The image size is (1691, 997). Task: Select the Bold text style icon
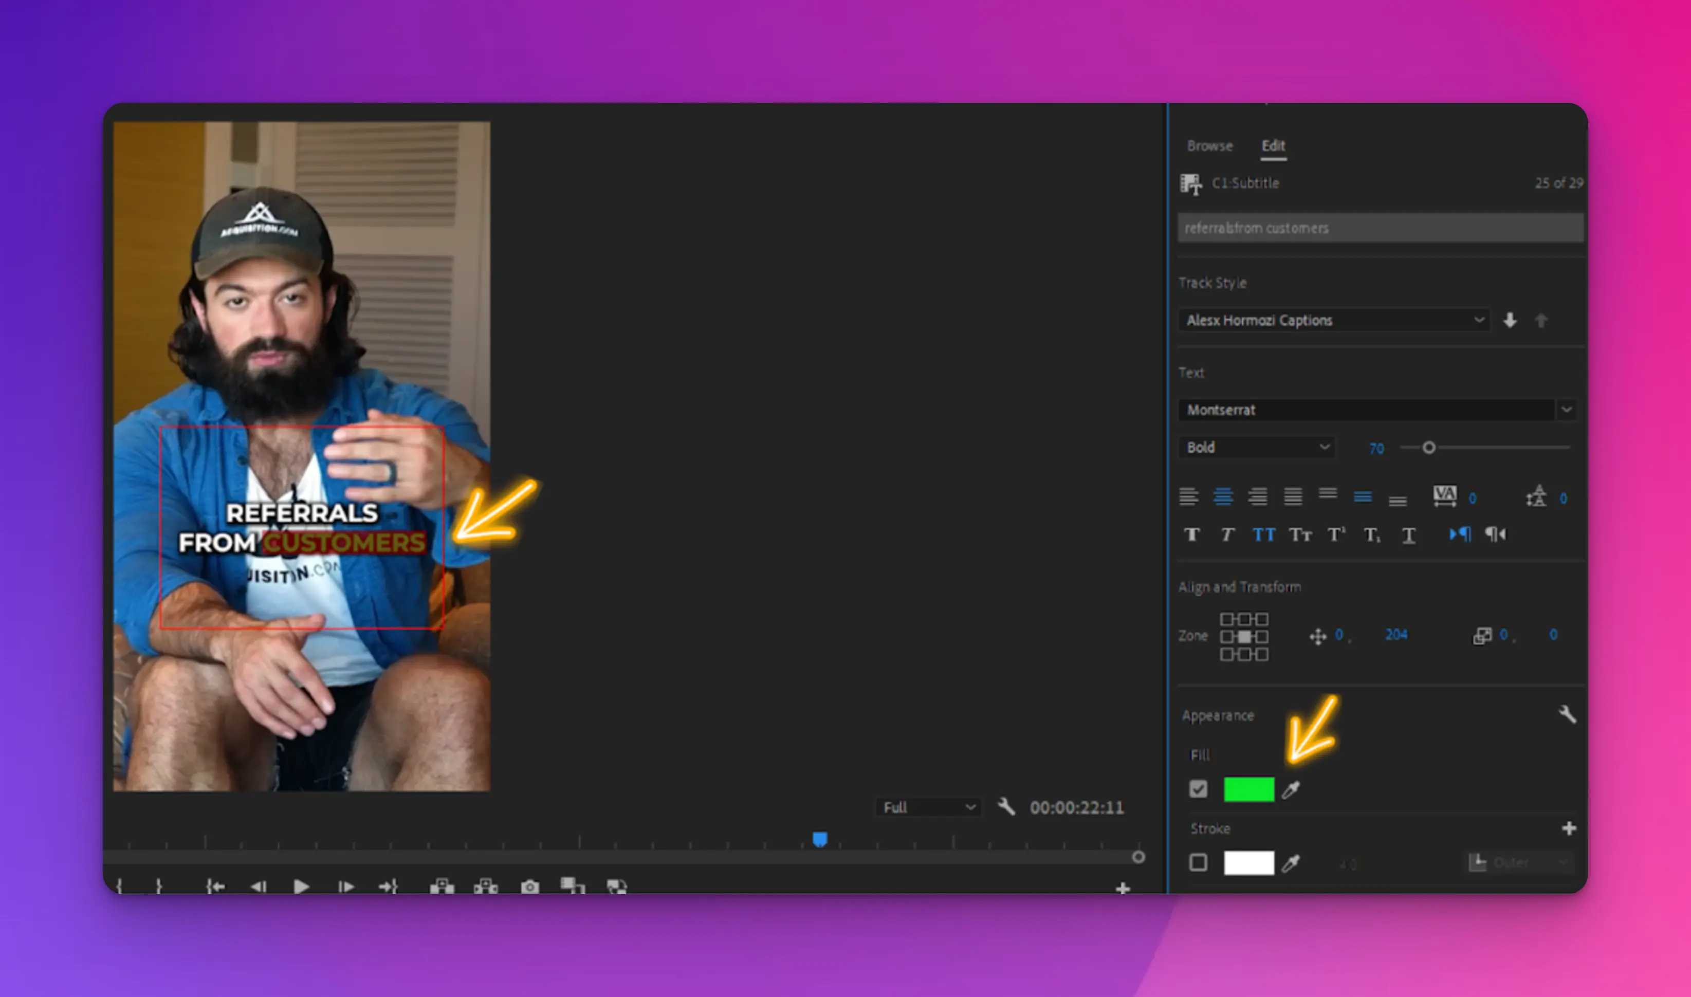(1192, 534)
